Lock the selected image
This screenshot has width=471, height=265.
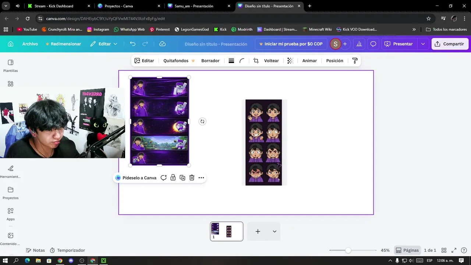click(x=173, y=178)
